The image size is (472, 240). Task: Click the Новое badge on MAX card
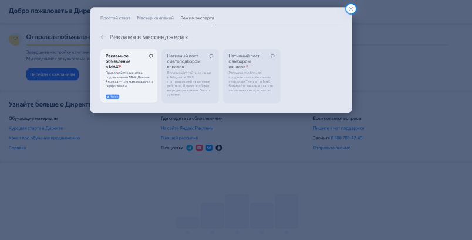pos(113,97)
